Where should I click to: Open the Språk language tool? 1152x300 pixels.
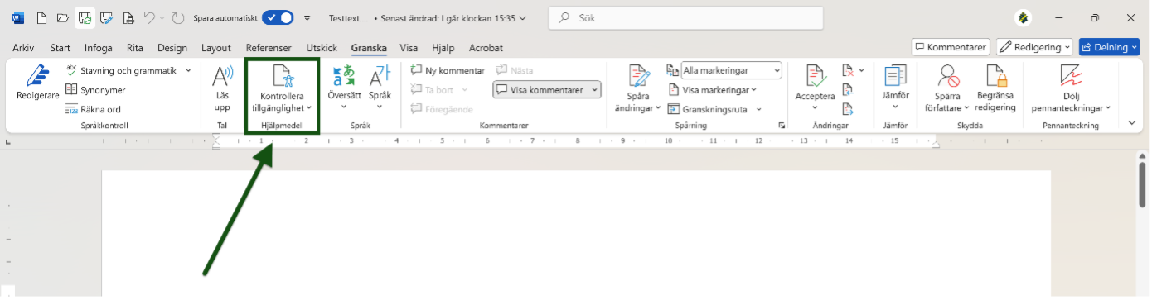380,88
